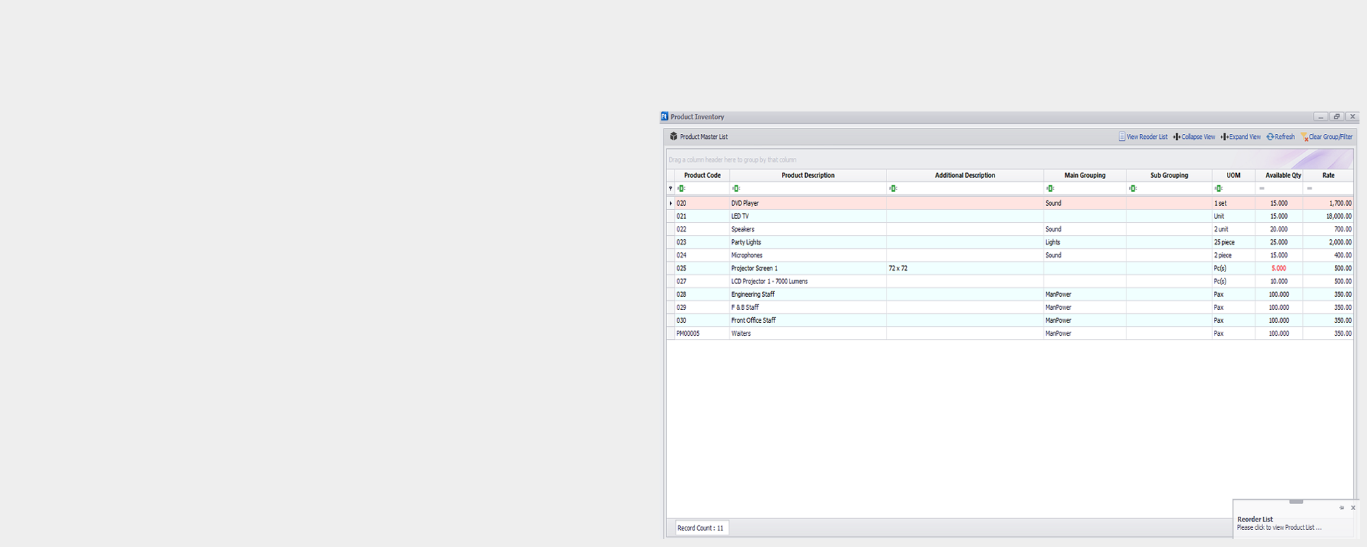Click the 72 x 72 additional description cell
Image resolution: width=1367 pixels, height=547 pixels.
pos(965,268)
